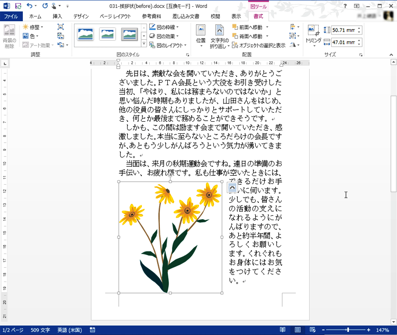This screenshot has height=335, width=397.
Task: Click the ruler tab selector L icon
Action: pos(5,64)
